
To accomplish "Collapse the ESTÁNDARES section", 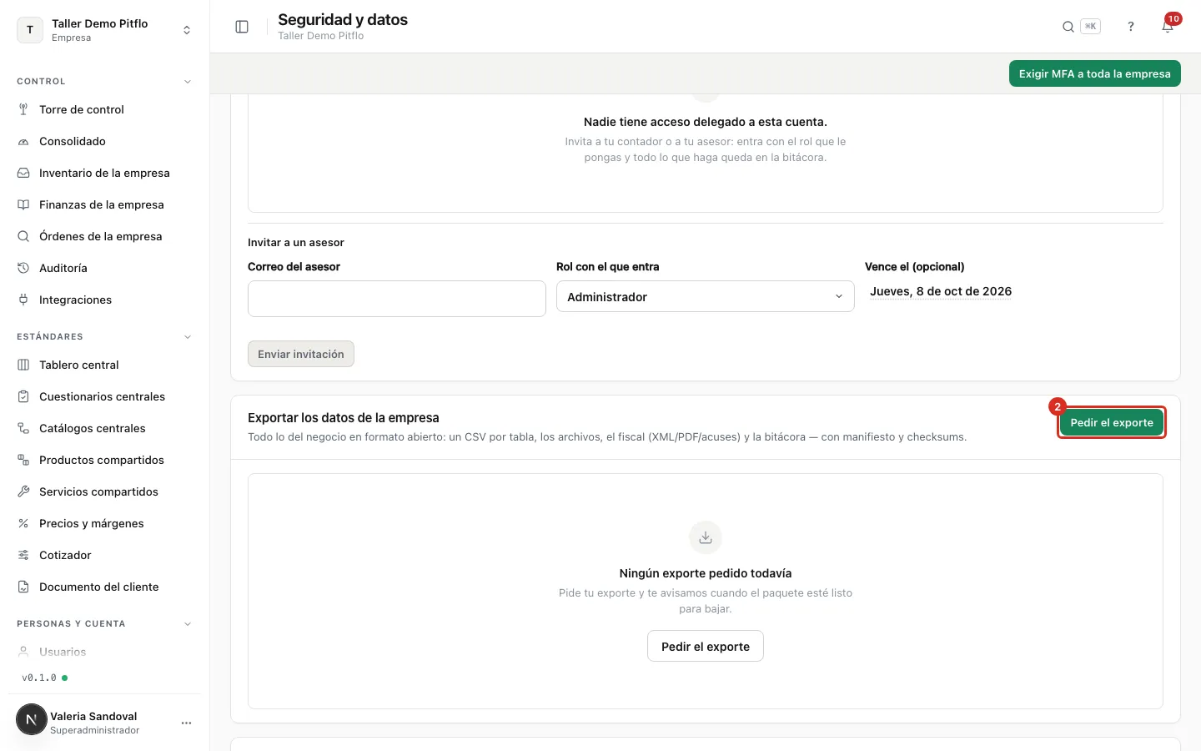I will (188, 337).
